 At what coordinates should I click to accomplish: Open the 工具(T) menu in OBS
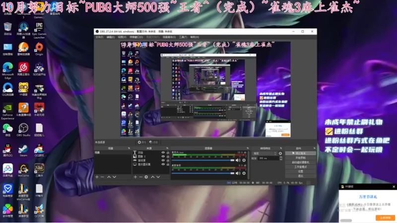pyautogui.click(x=183, y=37)
